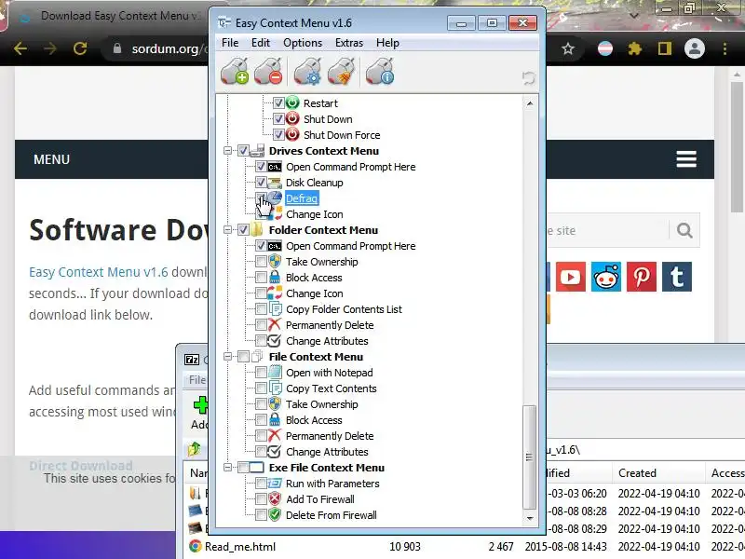The height and width of the screenshot is (559, 745).
Task: Open the List Editor mouse icon with gear
Action: [307, 73]
